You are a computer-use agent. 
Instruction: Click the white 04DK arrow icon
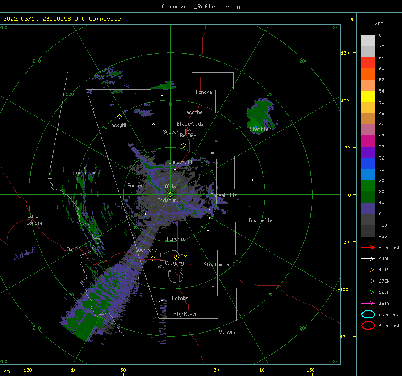click(368, 259)
